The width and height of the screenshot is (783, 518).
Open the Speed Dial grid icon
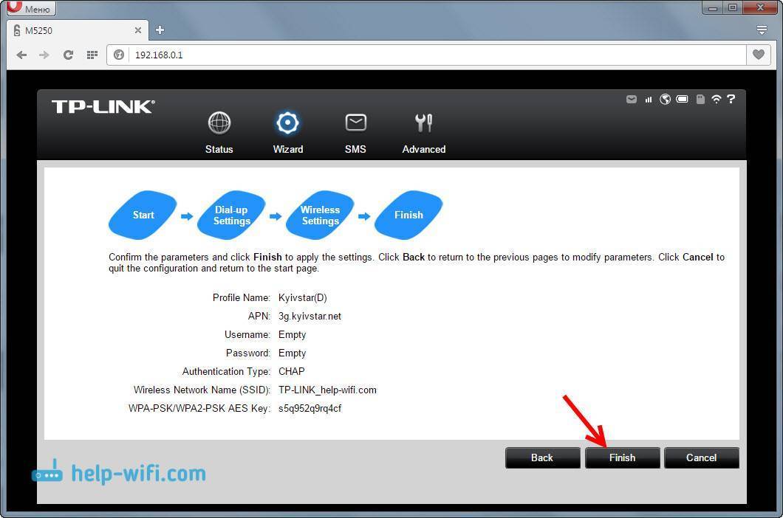(x=92, y=55)
